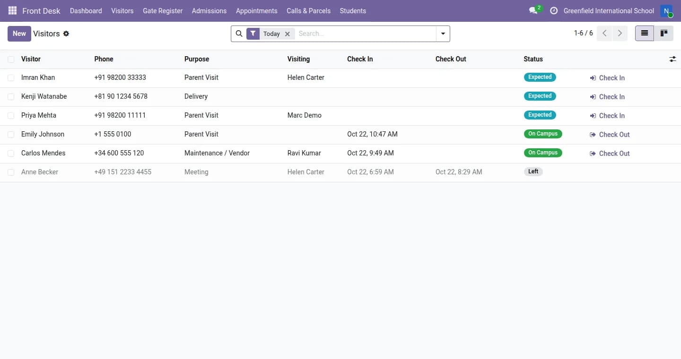Remove the Today filter tag
The image size is (681, 359).
pyautogui.click(x=287, y=34)
